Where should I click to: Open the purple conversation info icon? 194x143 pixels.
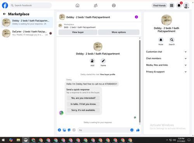[x=136, y=17]
